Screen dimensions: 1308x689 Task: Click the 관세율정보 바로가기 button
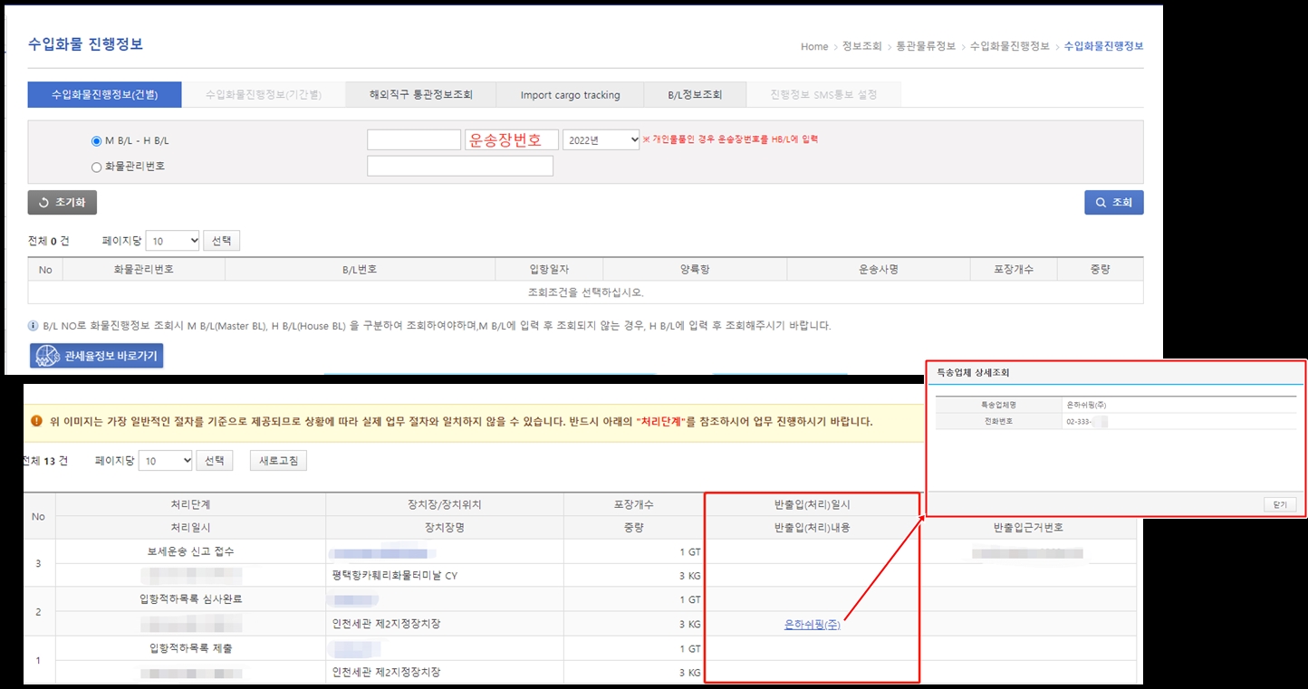point(97,357)
